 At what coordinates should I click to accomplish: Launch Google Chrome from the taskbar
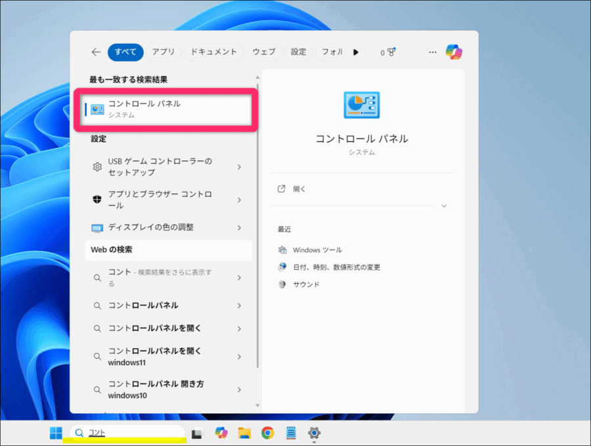coord(267,433)
